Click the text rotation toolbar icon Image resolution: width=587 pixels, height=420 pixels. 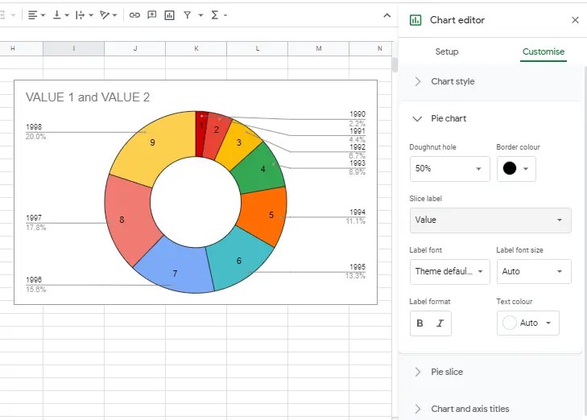pos(105,15)
